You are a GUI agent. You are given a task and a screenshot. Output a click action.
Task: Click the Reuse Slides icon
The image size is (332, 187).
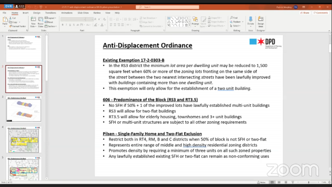tap(40, 20)
